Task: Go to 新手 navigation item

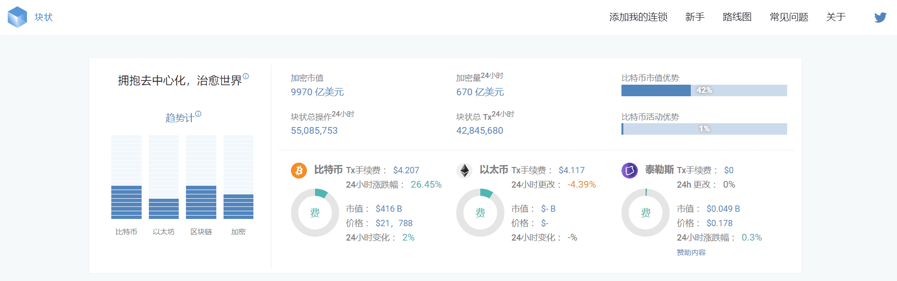Action: 695,17
